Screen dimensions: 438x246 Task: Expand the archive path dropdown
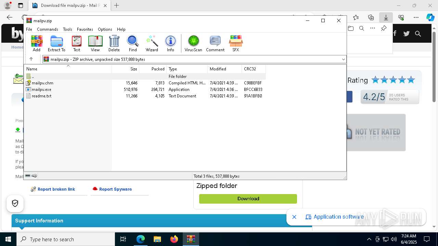pyautogui.click(x=343, y=59)
